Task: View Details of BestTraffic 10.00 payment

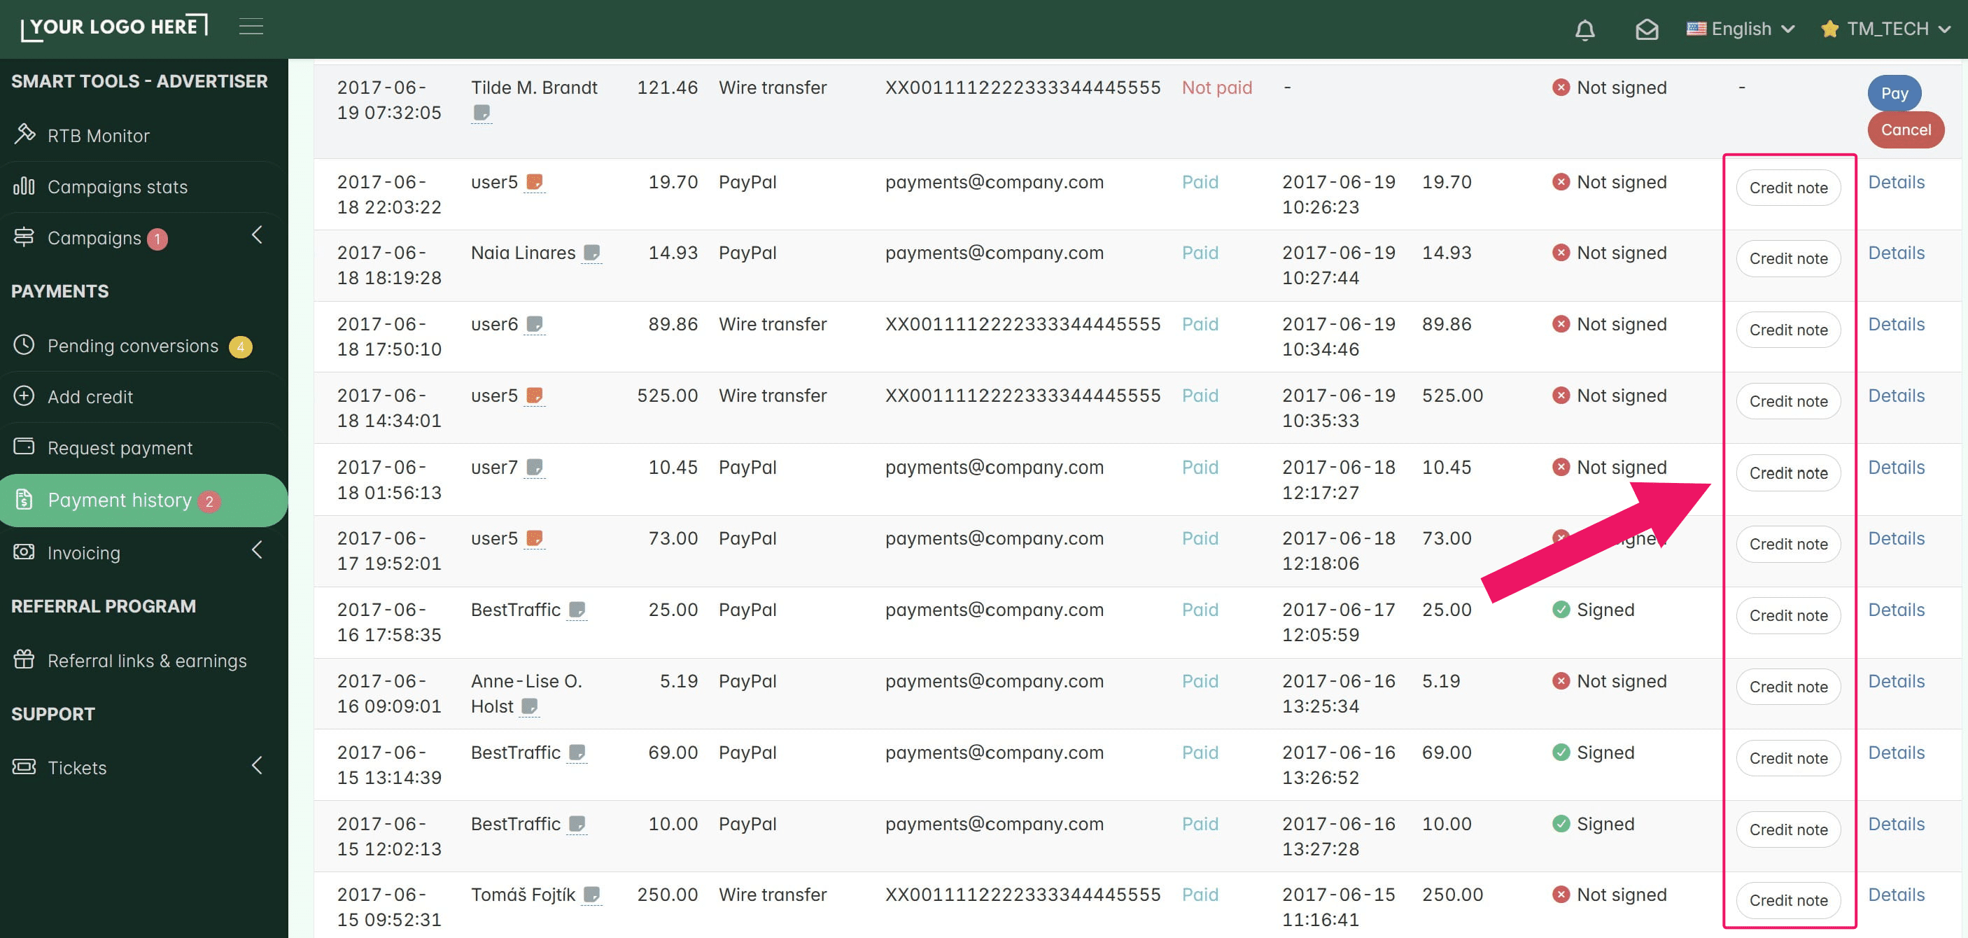Action: (x=1895, y=824)
